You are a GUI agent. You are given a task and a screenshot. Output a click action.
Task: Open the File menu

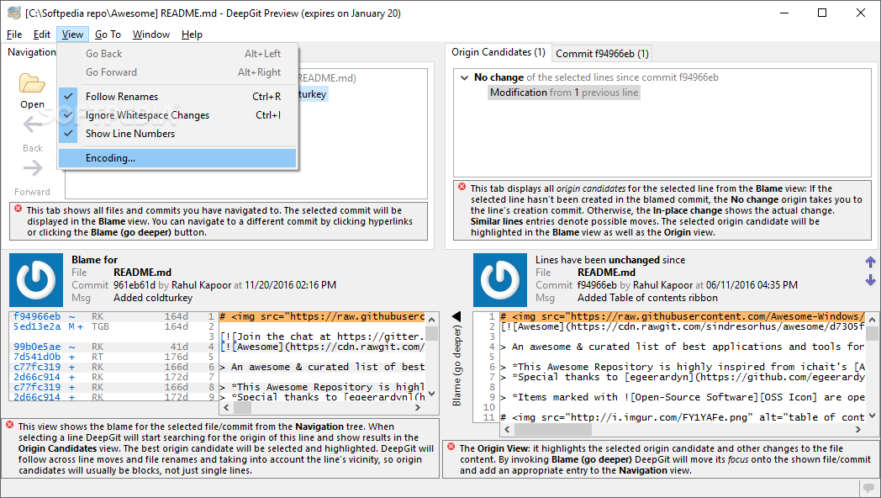click(x=14, y=34)
